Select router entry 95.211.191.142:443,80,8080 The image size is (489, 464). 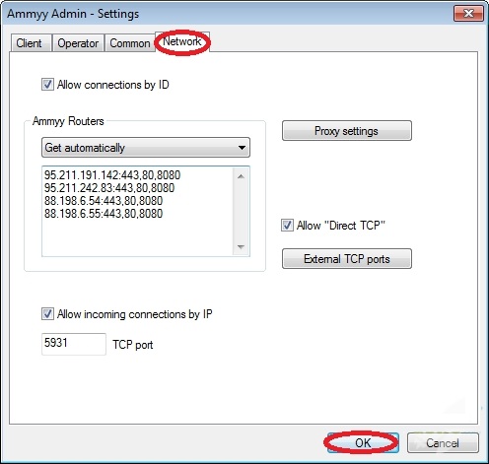click(112, 175)
